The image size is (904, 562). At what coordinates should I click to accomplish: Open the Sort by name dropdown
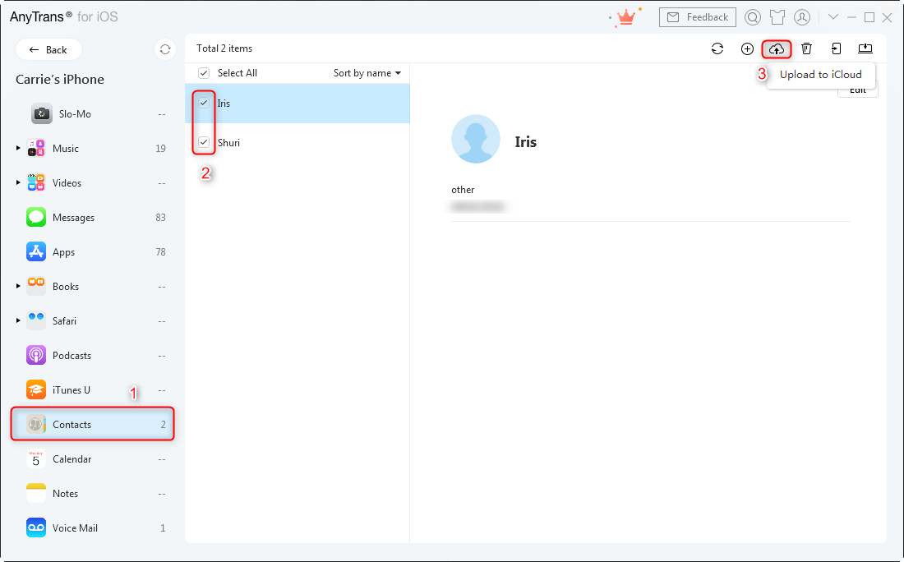tap(367, 73)
